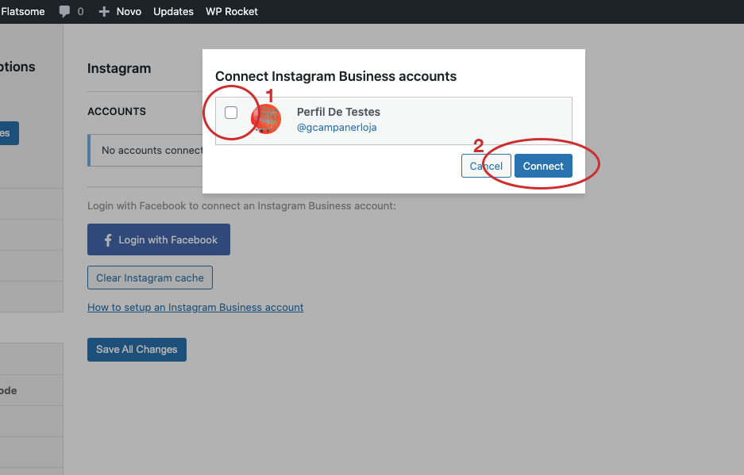Check the Perfil De Testes account checkbox
Image resolution: width=744 pixels, height=475 pixels.
point(231,113)
